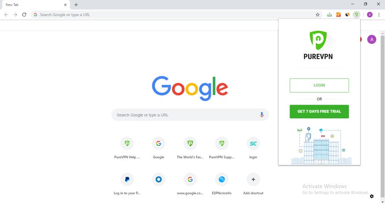Open customize page gear icon

tap(372, 196)
